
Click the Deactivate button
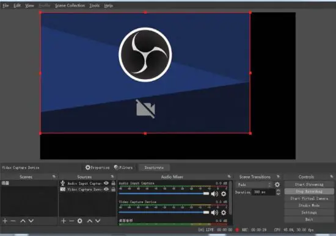point(154,168)
